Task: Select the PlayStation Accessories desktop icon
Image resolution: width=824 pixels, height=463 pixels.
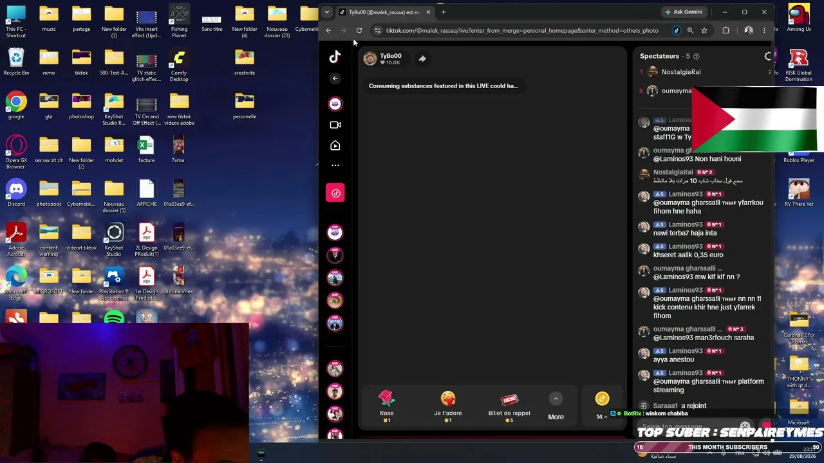Action: 114,284
